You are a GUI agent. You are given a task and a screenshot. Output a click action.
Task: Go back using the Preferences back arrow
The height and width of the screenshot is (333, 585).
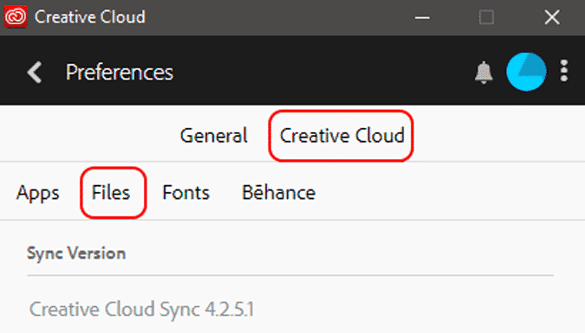[35, 73]
